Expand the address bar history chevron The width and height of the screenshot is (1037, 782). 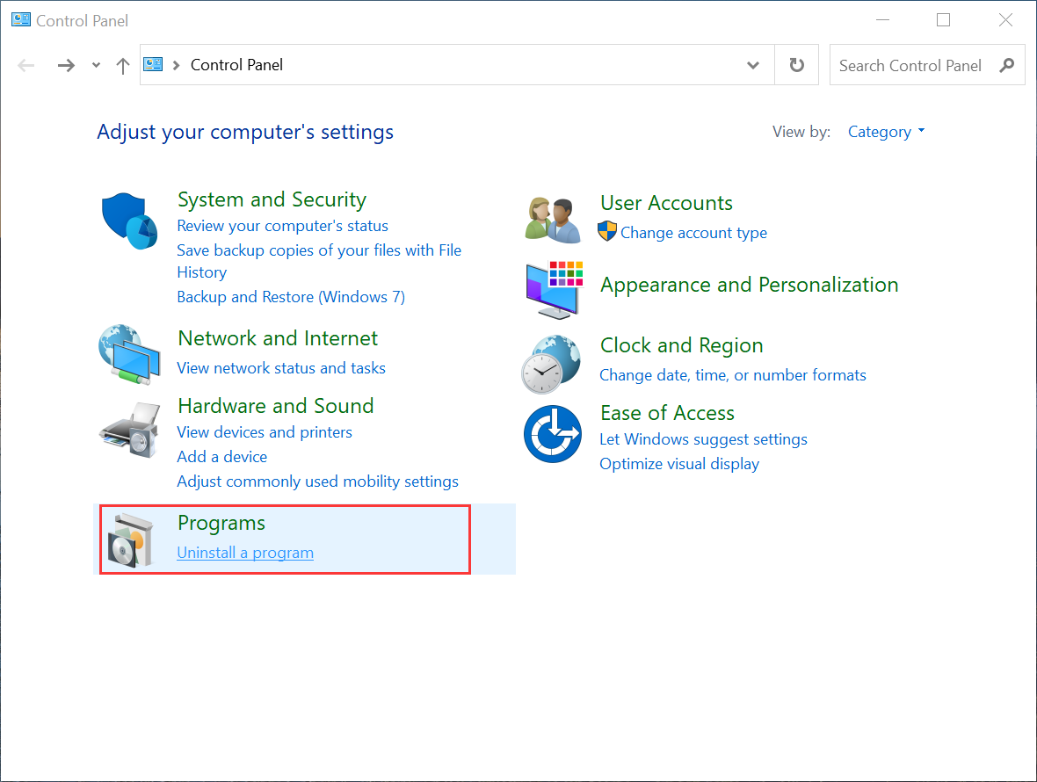click(752, 64)
